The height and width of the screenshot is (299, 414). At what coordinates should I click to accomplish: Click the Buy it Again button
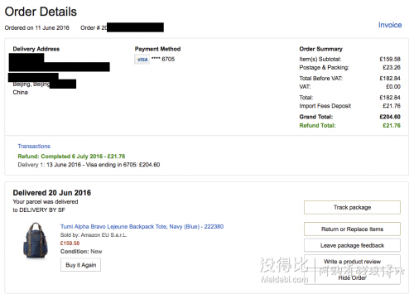pyautogui.click(x=80, y=265)
